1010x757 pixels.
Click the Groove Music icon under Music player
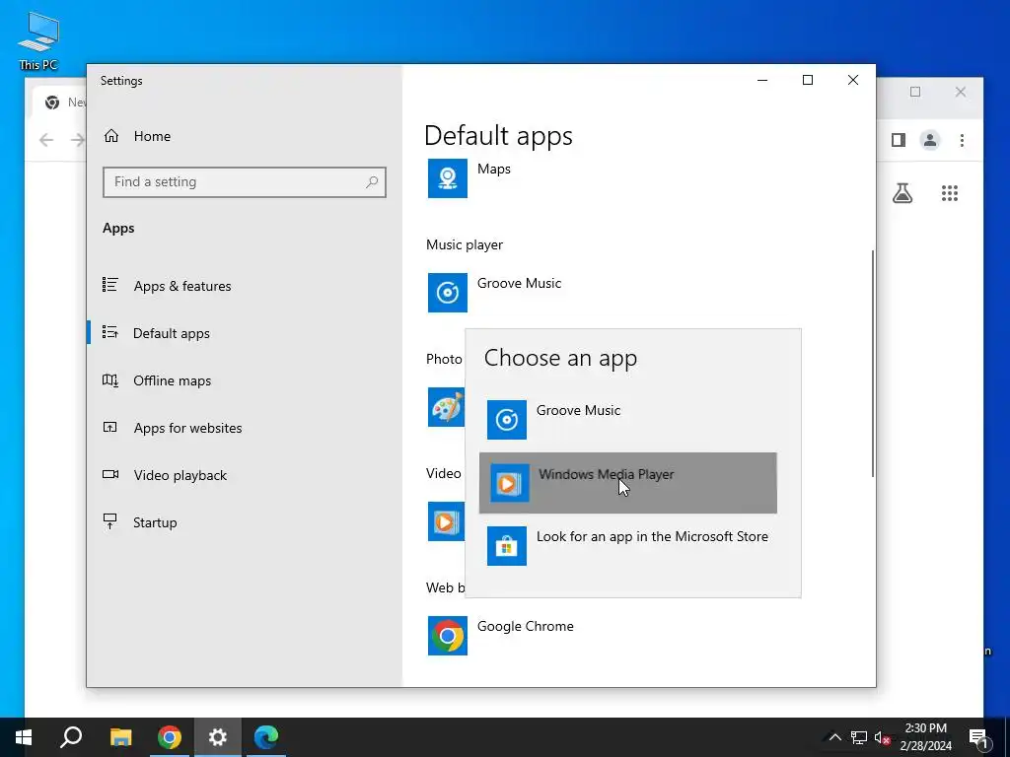(448, 292)
